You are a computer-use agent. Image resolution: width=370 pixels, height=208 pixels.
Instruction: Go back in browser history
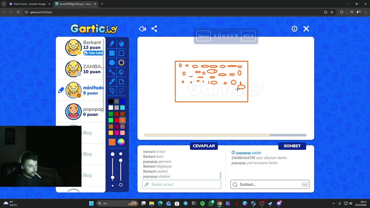[x=4, y=12]
